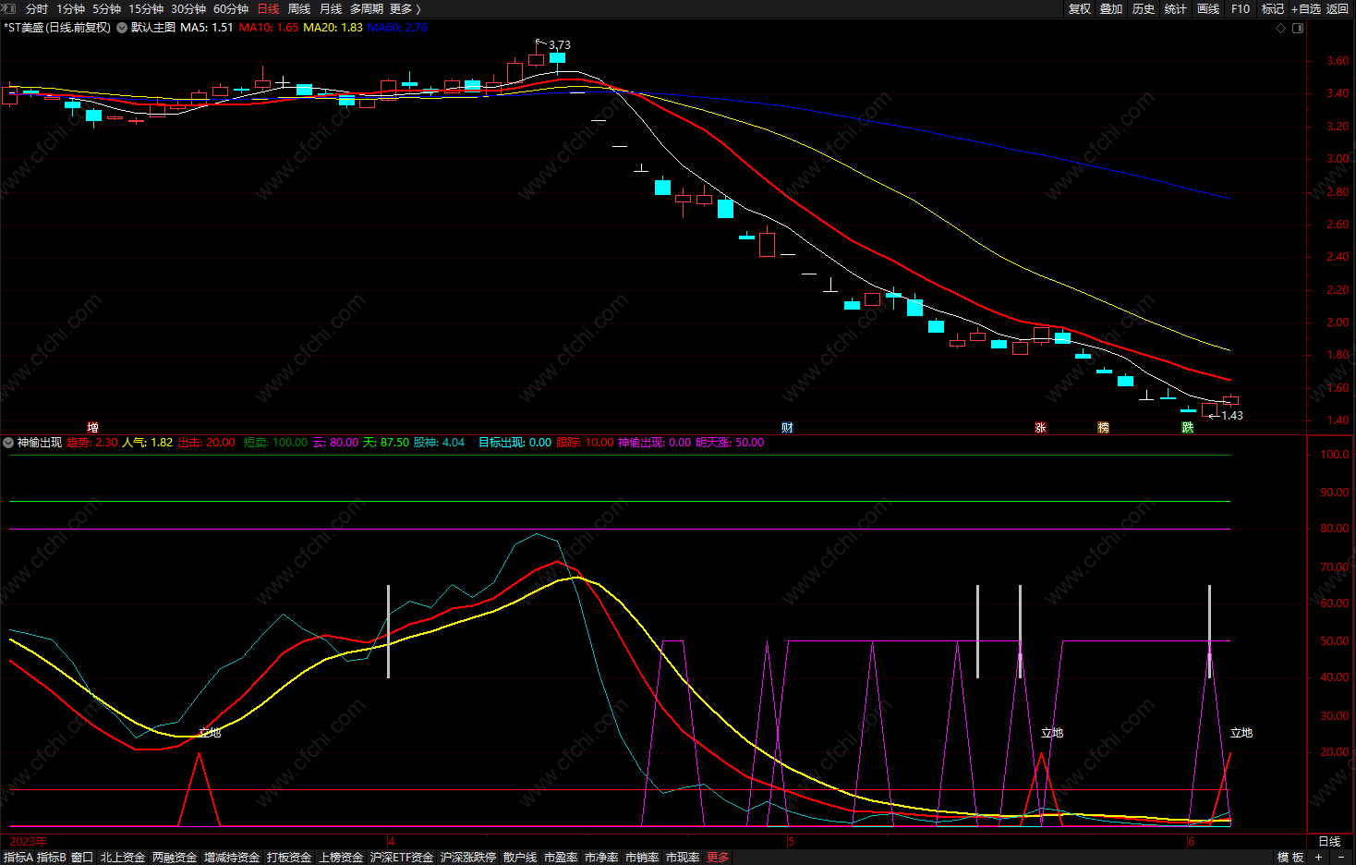Click the 增 marker icon under the chart

click(92, 427)
